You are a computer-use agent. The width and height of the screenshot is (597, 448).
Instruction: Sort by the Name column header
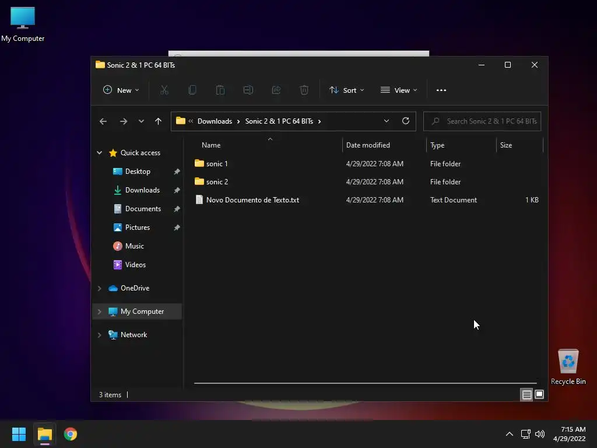(211, 145)
